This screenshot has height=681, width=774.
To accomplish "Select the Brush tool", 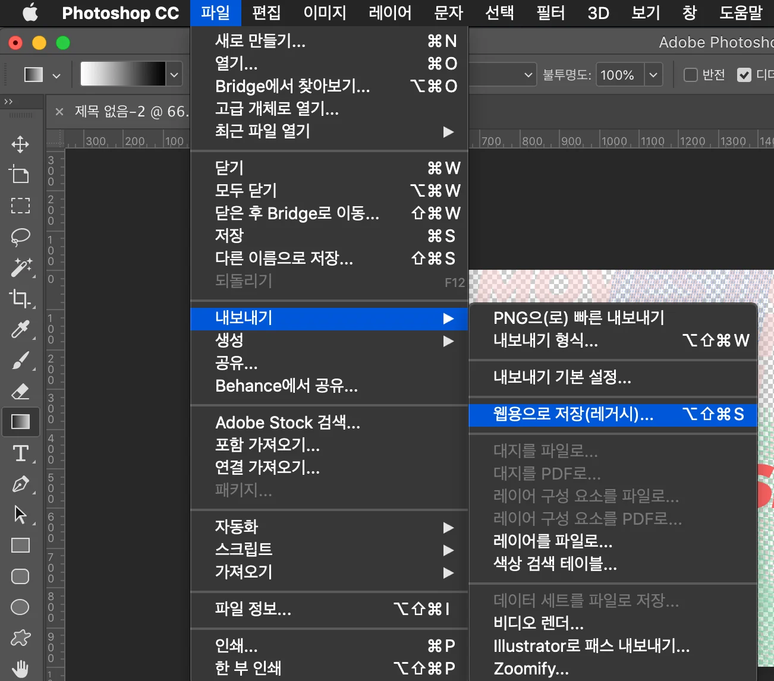I will pyautogui.click(x=20, y=360).
